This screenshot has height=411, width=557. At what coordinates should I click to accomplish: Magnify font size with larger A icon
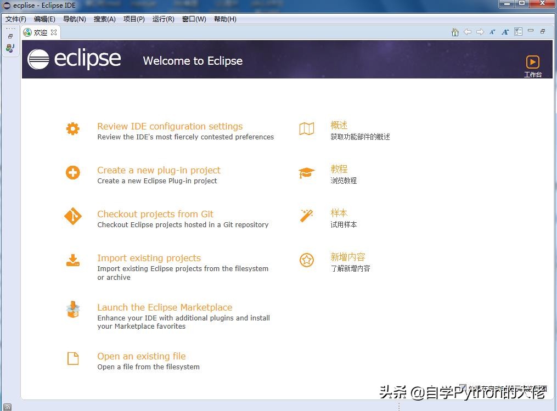[x=505, y=32]
